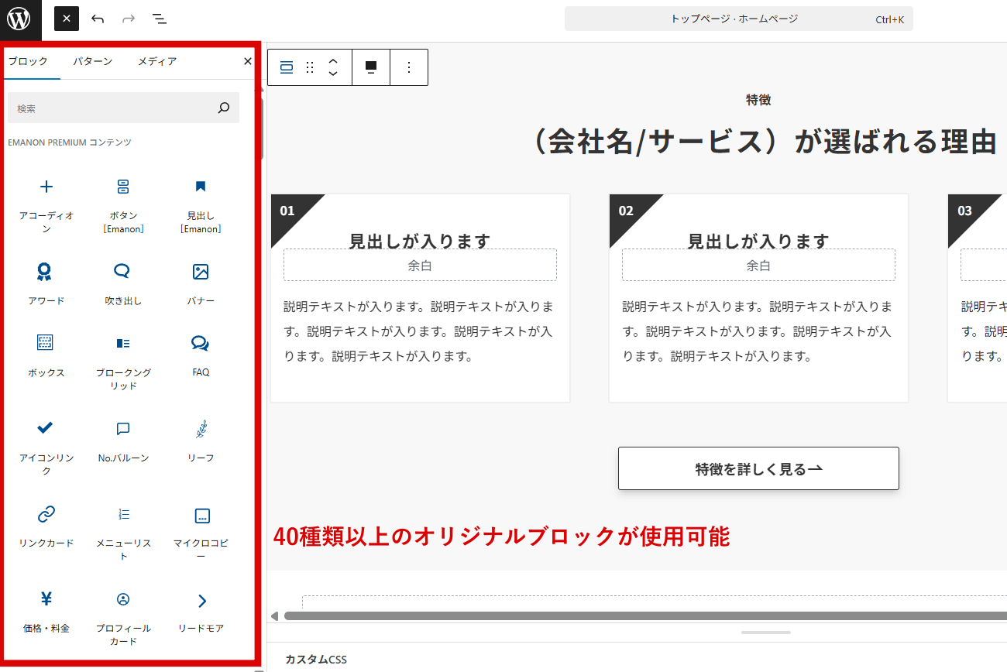The width and height of the screenshot is (1007, 672).
Task: Switch to the パターン tab
Action: coord(93,61)
